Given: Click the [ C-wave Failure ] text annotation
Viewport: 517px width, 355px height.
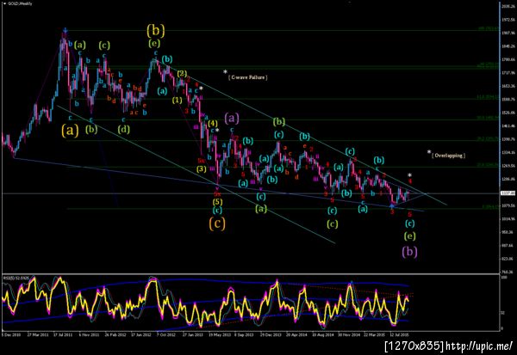Looking at the screenshot, I should 248,77.
